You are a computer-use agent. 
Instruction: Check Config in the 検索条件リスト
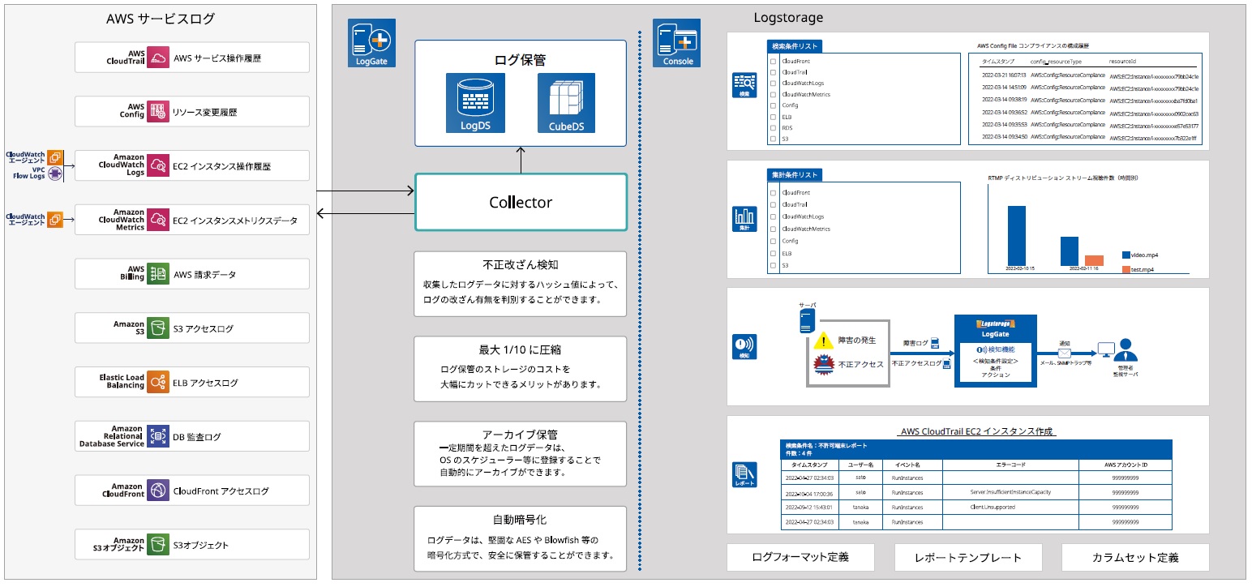(x=773, y=105)
